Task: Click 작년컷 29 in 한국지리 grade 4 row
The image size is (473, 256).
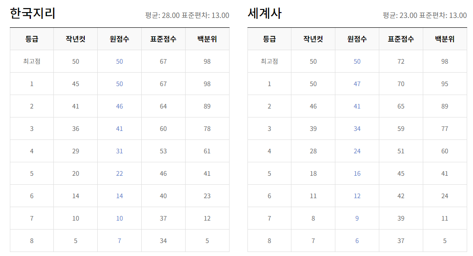Action: point(76,151)
